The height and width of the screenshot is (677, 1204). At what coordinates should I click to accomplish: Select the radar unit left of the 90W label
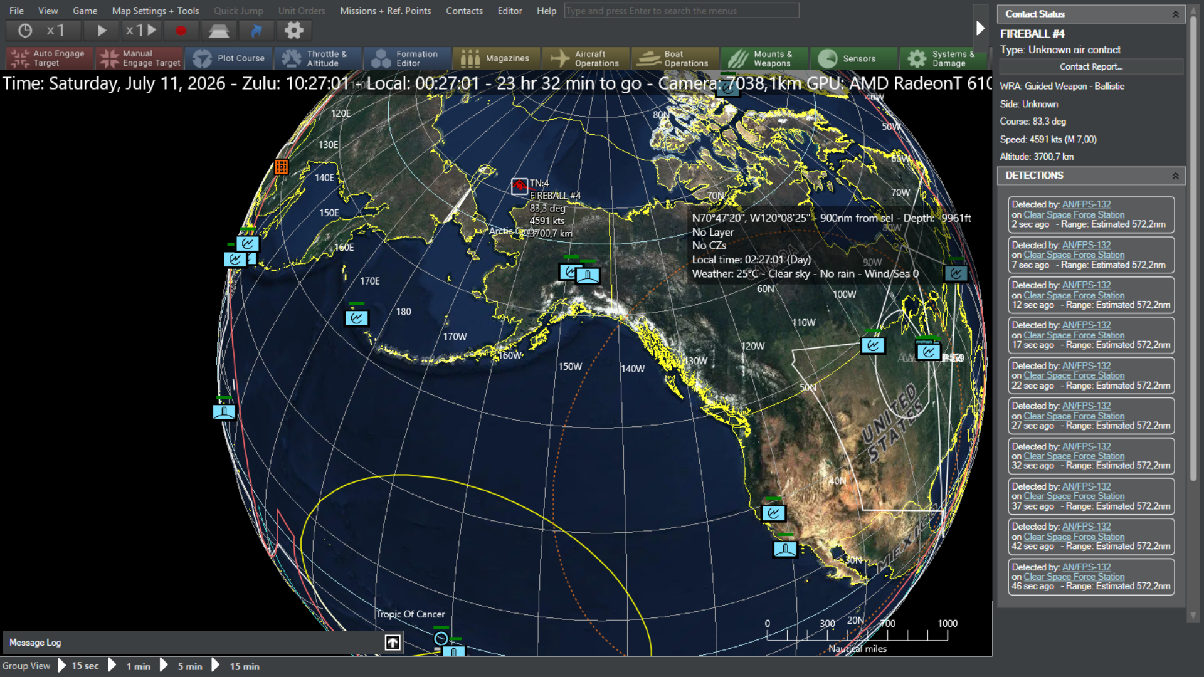873,345
